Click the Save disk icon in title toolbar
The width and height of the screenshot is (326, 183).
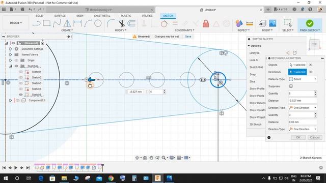point(22,9)
